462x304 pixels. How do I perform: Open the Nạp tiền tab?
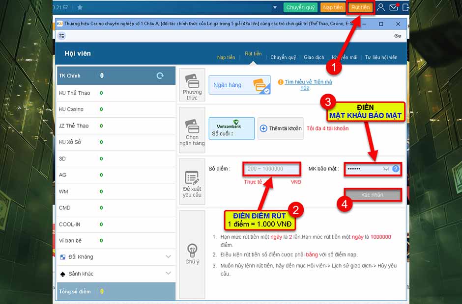pyautogui.click(x=226, y=57)
